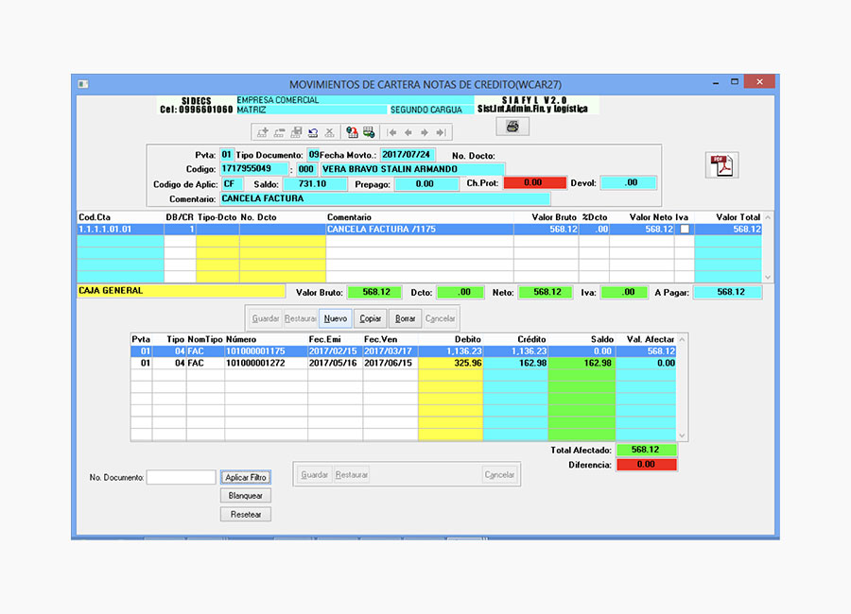Export document with the PDF icon

click(722, 165)
